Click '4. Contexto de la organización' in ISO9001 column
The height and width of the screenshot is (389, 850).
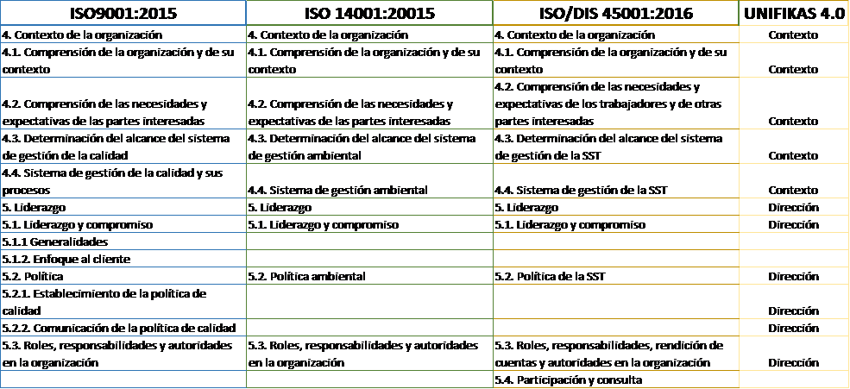tap(123, 35)
